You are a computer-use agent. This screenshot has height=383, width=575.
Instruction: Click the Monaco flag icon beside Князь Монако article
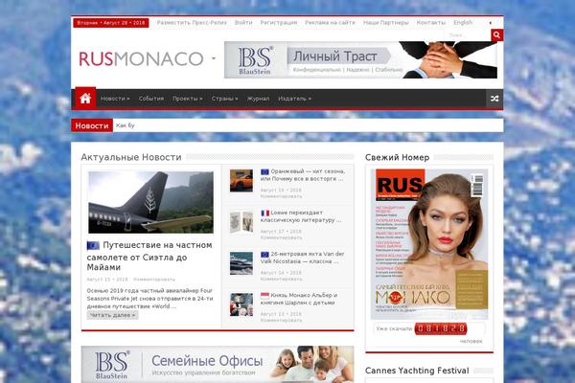(x=264, y=296)
